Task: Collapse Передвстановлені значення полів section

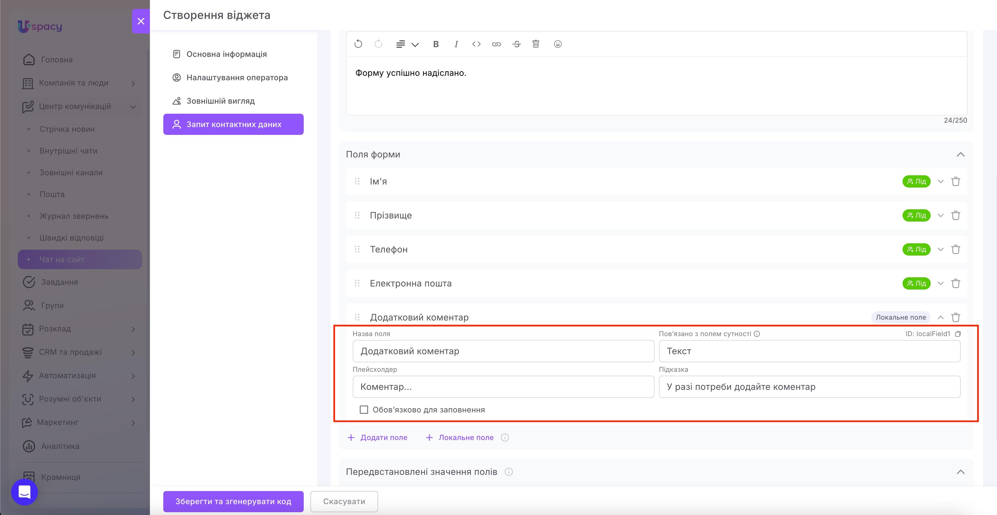Action: tap(960, 472)
